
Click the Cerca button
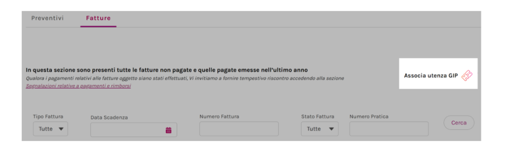pos(459,123)
